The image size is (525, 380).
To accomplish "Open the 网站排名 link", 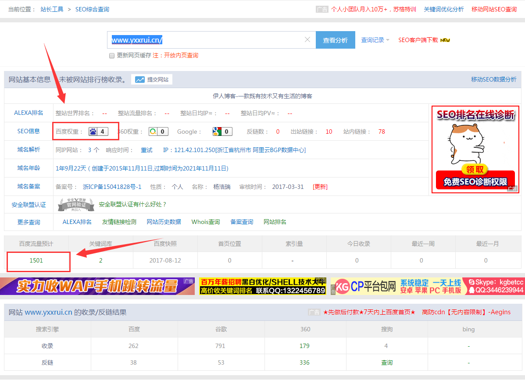I will pos(275,222).
